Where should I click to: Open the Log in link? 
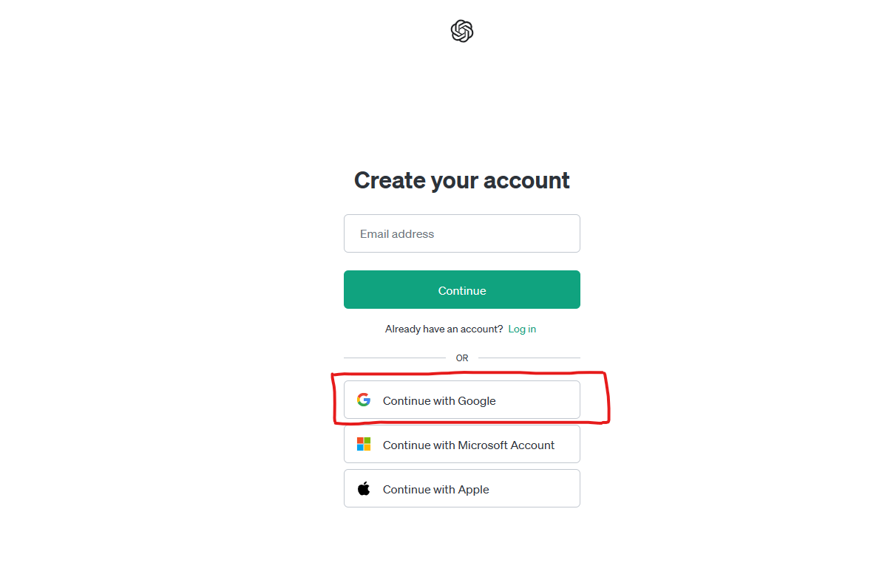(522, 329)
